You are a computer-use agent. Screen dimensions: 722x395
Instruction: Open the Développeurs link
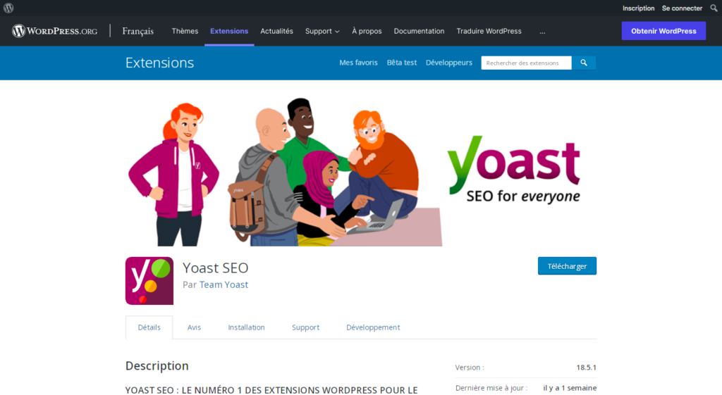pyautogui.click(x=449, y=63)
